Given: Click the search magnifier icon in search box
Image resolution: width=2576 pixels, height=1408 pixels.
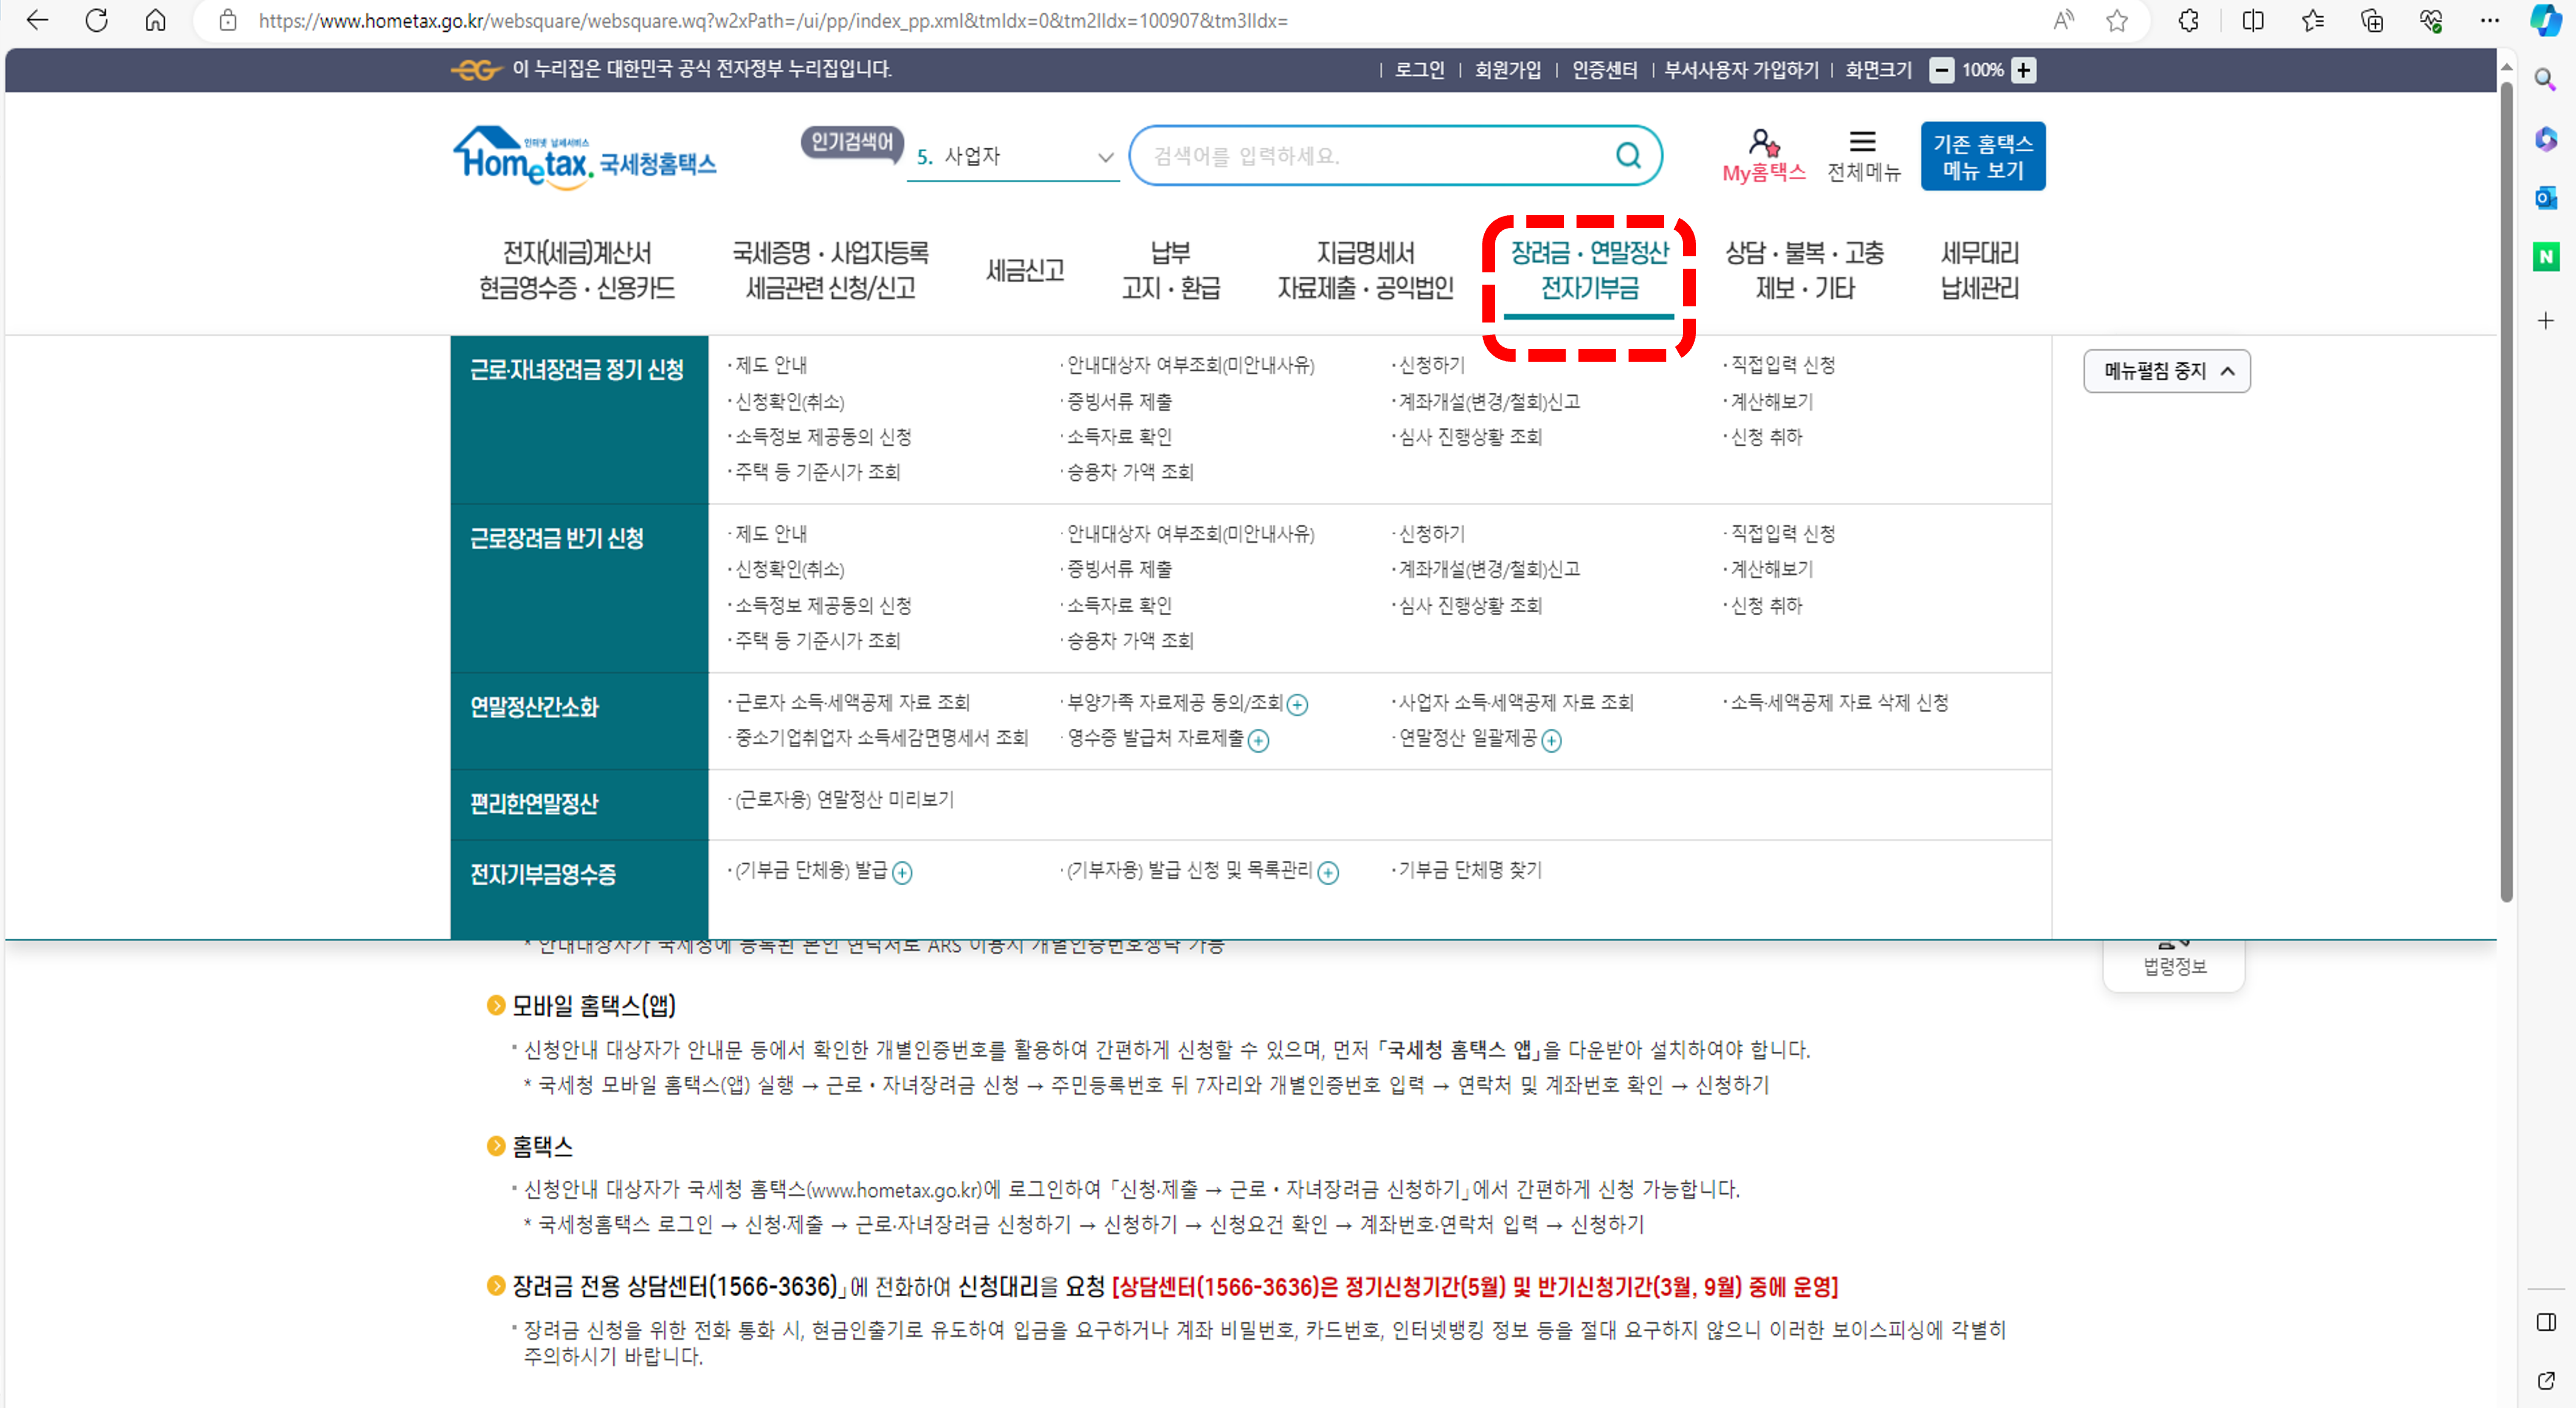Looking at the screenshot, I should pos(1627,156).
